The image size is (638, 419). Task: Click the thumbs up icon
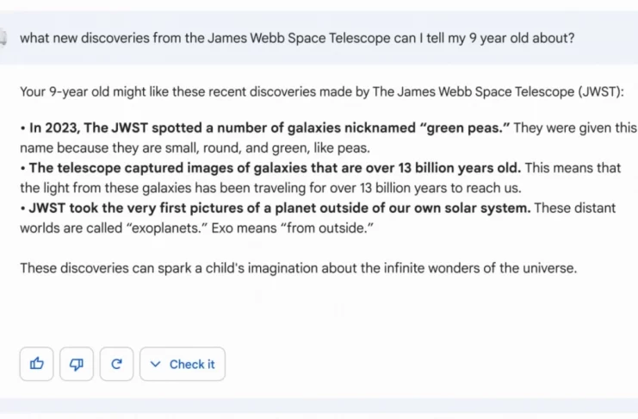[37, 364]
